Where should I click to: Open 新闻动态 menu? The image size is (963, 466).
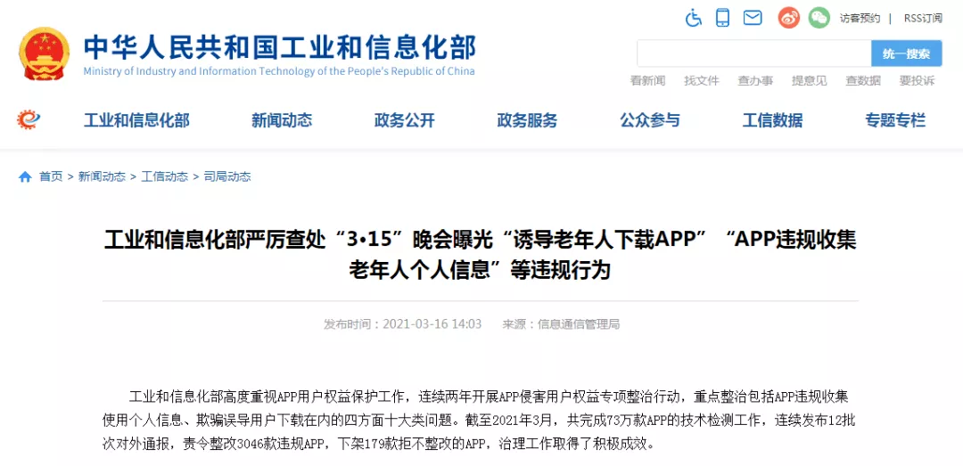[282, 120]
